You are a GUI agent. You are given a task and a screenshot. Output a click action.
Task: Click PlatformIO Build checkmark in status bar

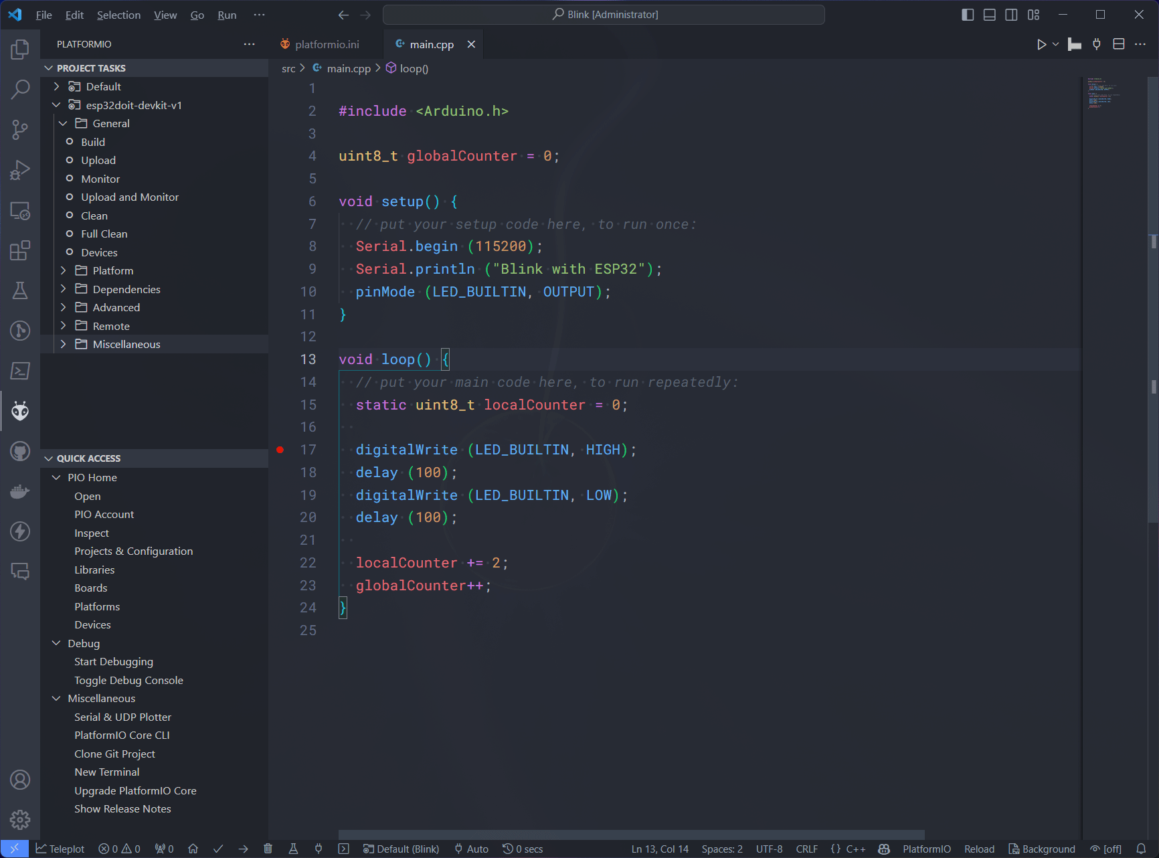click(218, 849)
